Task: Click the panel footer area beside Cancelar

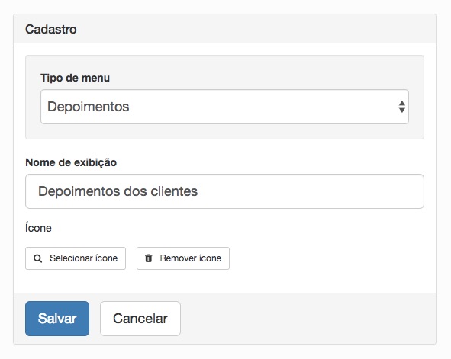Action: 308,319
